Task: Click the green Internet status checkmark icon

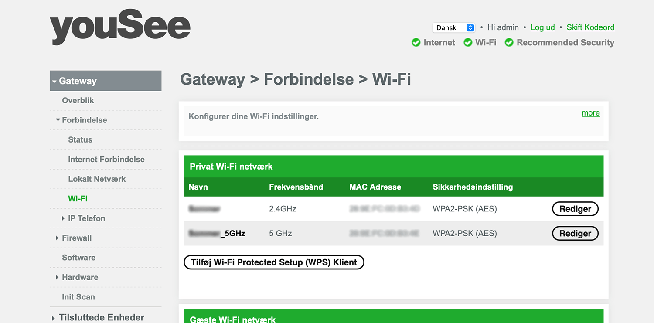Action: 416,43
